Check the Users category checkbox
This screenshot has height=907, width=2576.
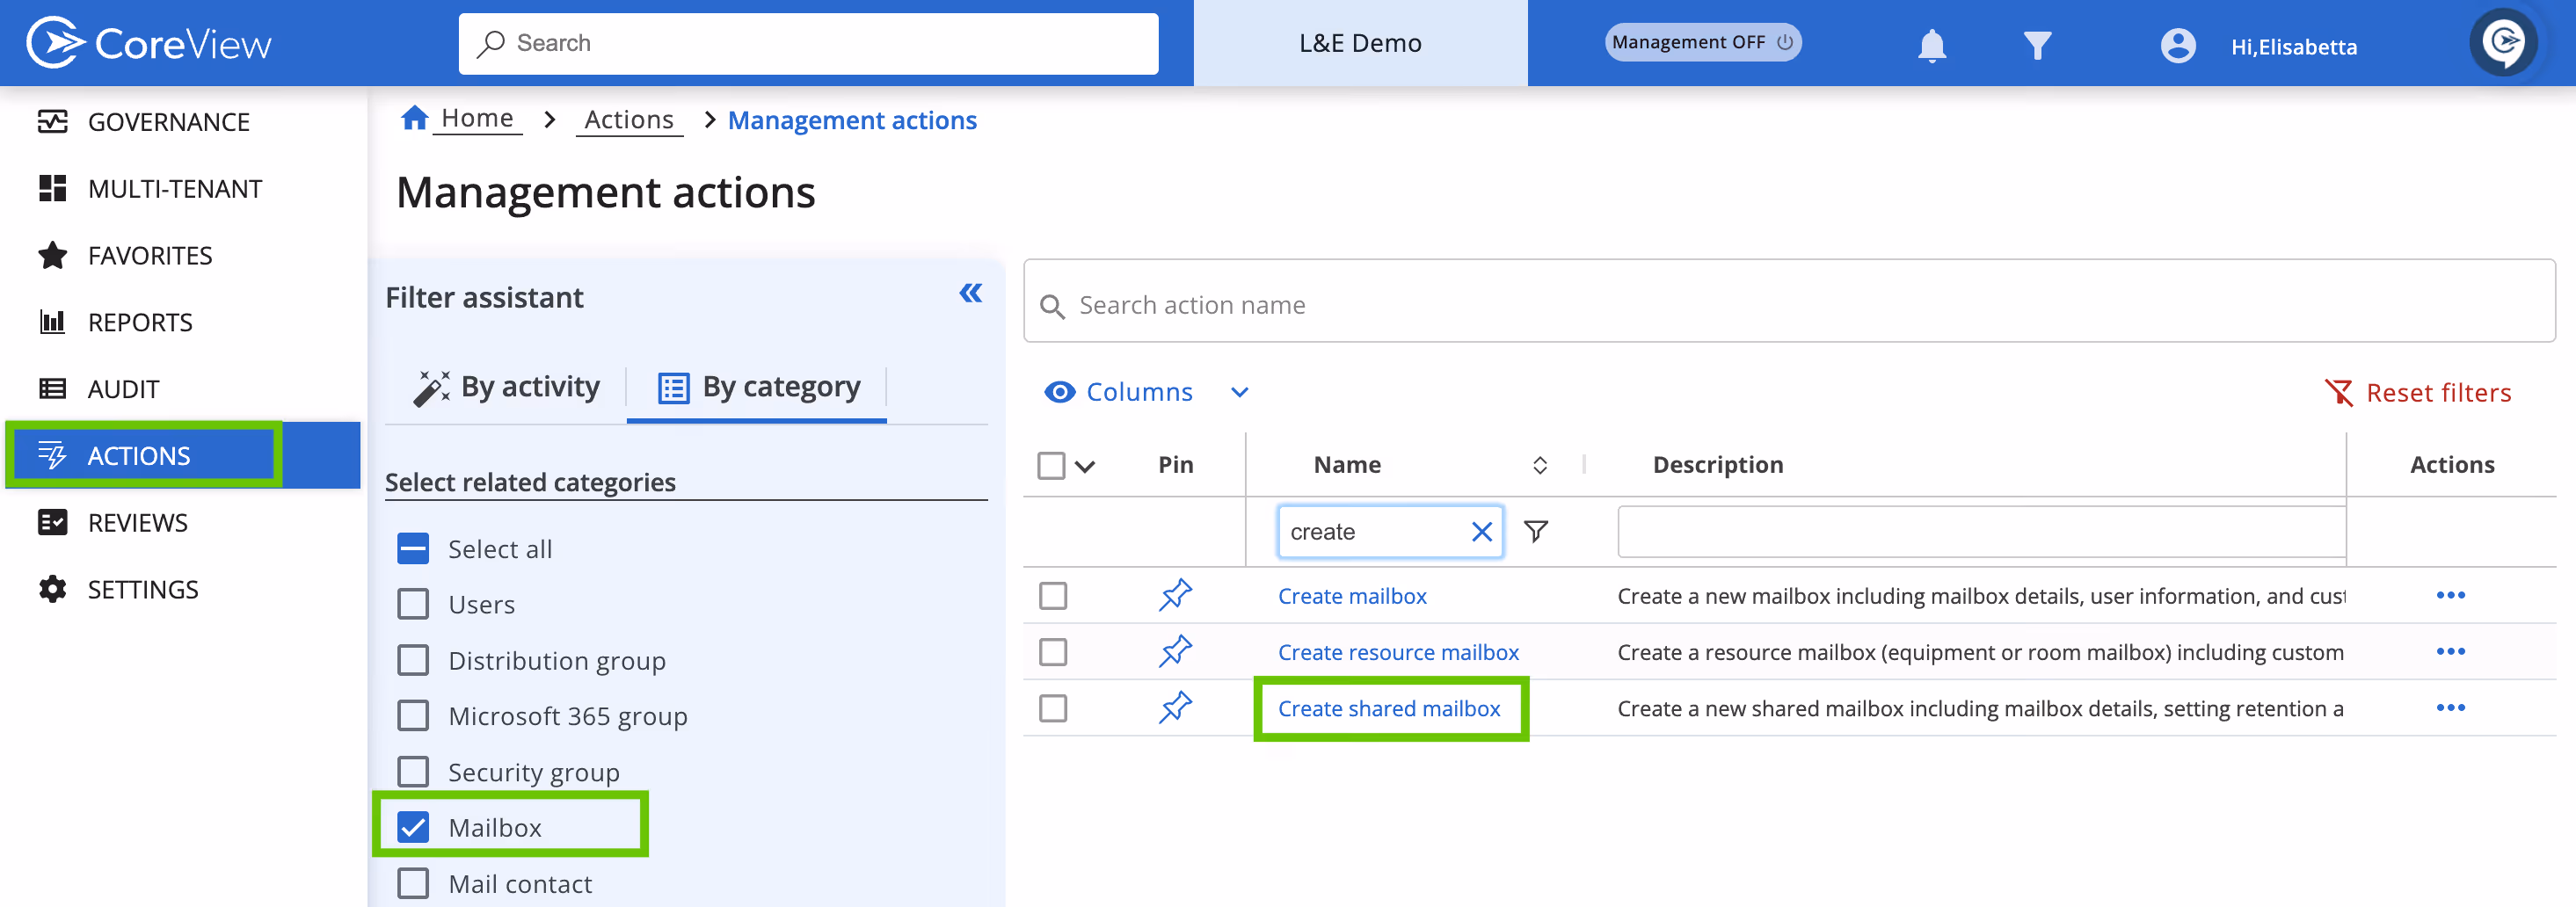pyautogui.click(x=412, y=604)
